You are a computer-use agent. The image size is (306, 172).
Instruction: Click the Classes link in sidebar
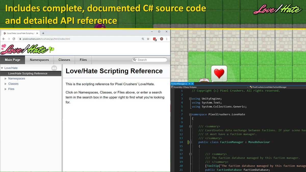point(13,84)
